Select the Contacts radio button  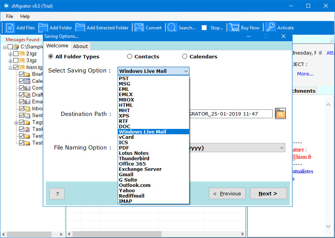[x=129, y=56]
